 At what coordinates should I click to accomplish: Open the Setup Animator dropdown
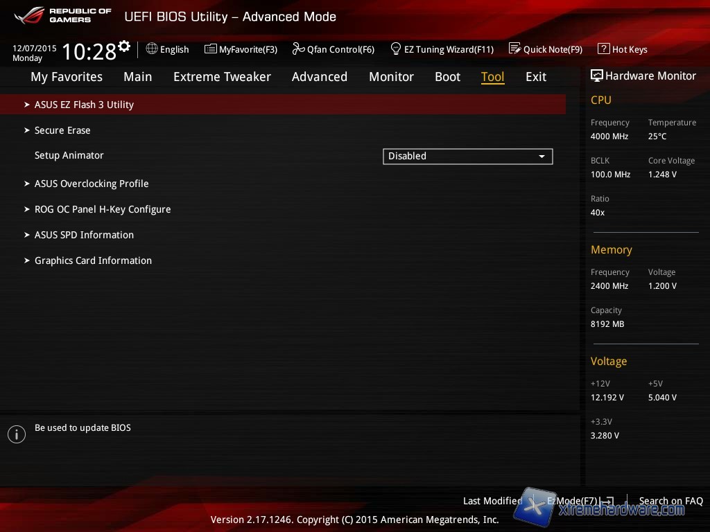467,156
